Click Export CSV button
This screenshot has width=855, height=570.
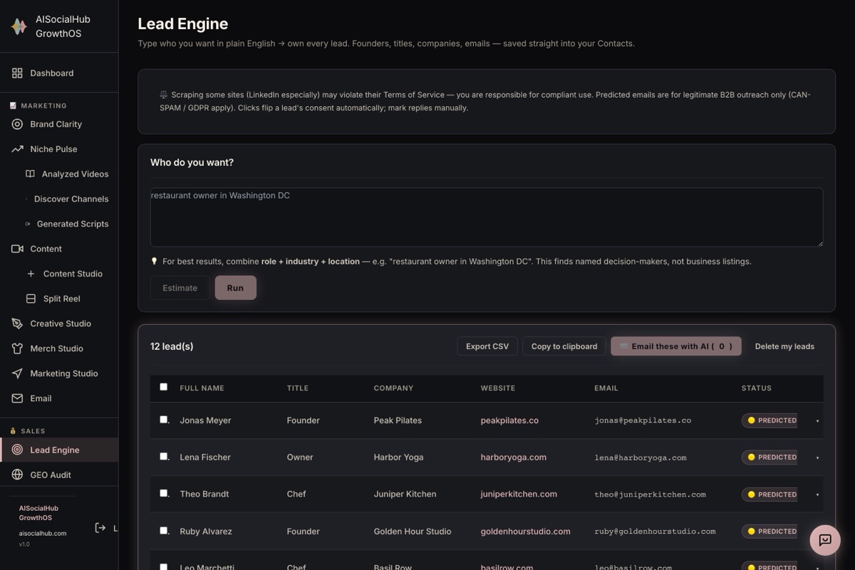pos(487,346)
